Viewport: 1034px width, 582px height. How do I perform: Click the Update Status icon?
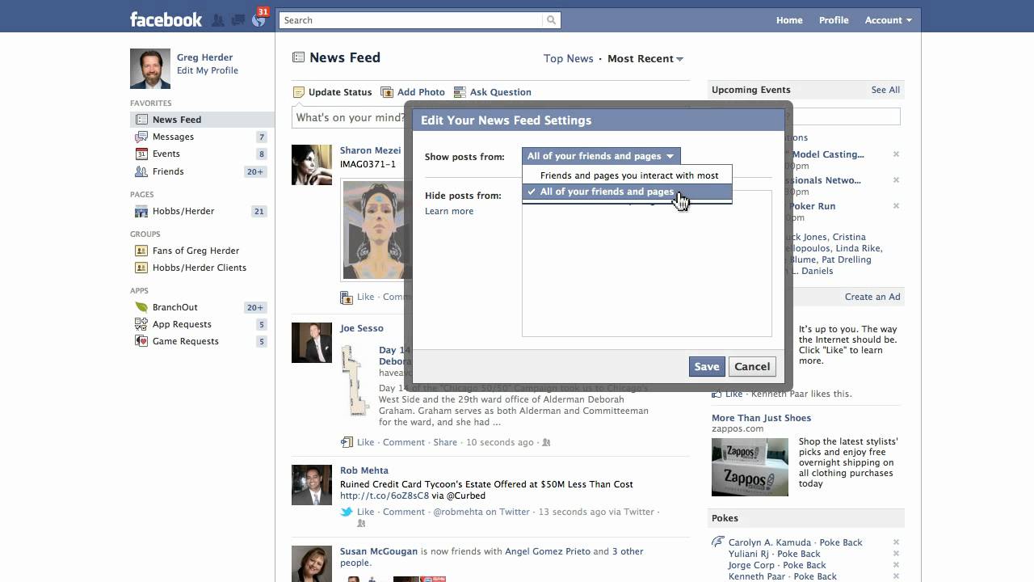click(x=299, y=92)
